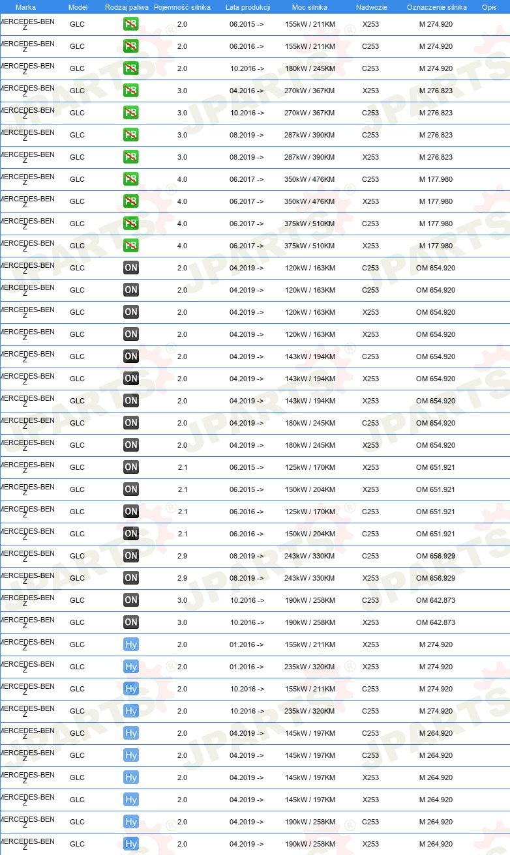The height and width of the screenshot is (855, 510).
Task: Click the 2.1 capacity cell in the 06.2016 150kW row
Action: click(x=182, y=534)
